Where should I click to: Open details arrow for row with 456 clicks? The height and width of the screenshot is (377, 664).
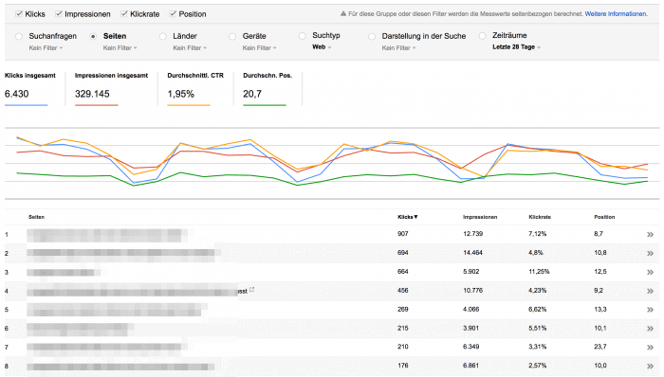point(650,291)
